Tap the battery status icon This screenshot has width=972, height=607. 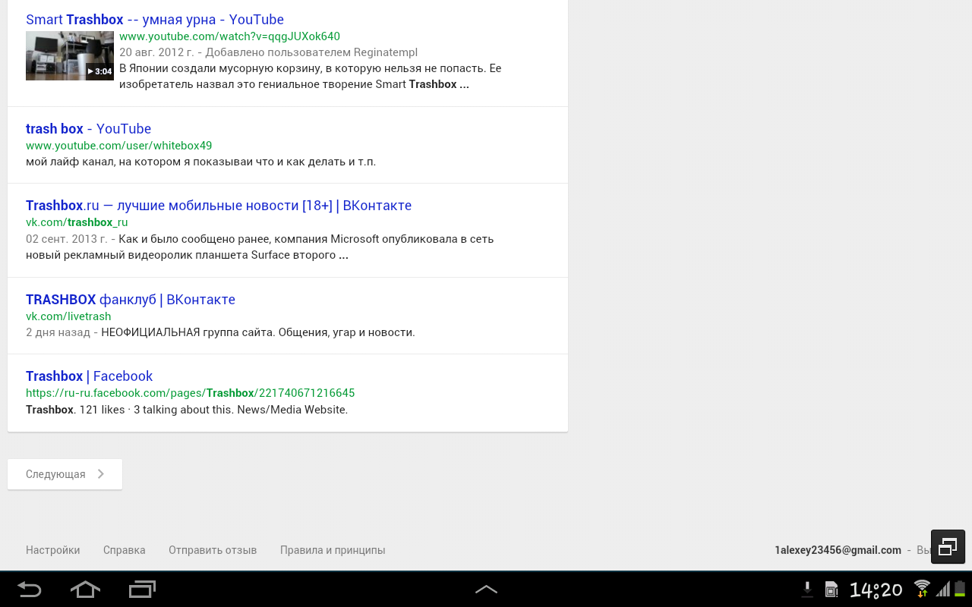[x=960, y=589]
